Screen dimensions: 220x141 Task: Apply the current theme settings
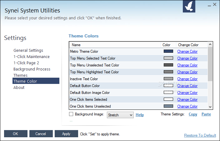coord(66,134)
